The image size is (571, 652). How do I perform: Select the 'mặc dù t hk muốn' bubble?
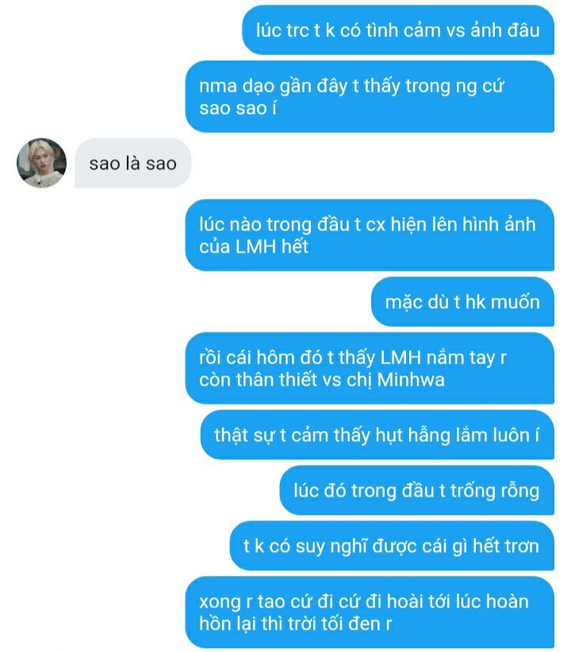pos(462,302)
